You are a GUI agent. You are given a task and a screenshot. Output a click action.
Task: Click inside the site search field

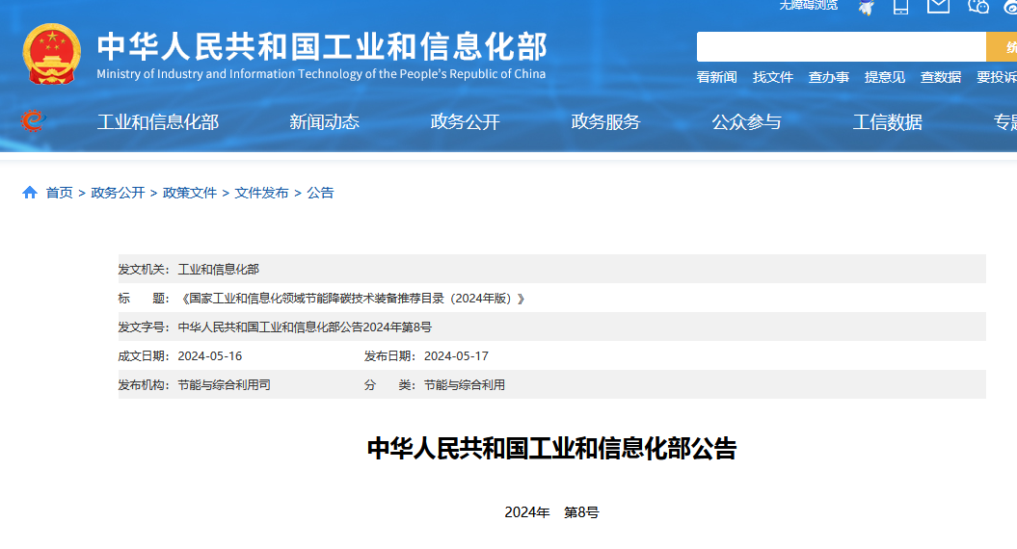842,46
